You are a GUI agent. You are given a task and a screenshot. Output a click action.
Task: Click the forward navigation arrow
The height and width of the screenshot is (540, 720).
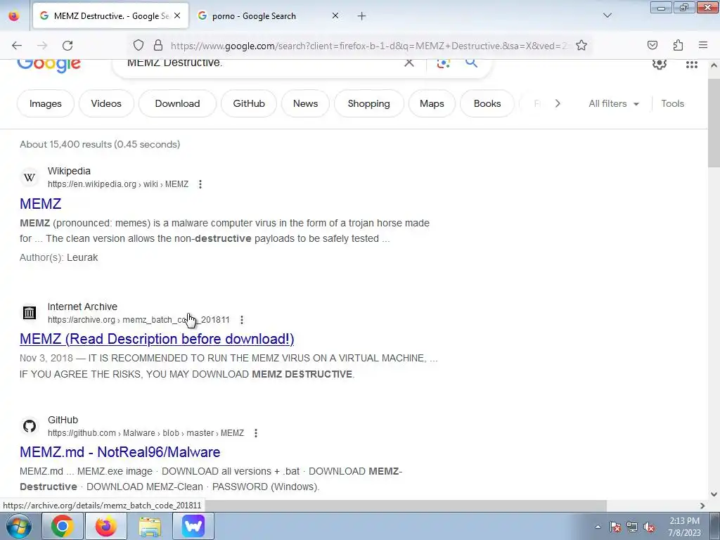[x=42, y=46]
